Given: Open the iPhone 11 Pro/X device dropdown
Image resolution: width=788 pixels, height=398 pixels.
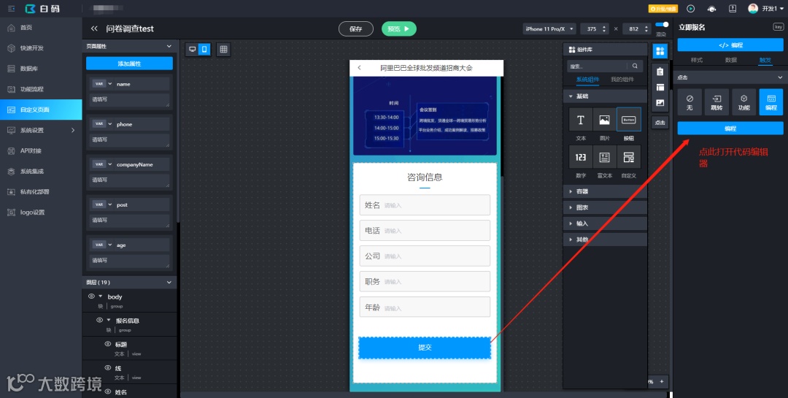Looking at the screenshot, I should pyautogui.click(x=549, y=29).
